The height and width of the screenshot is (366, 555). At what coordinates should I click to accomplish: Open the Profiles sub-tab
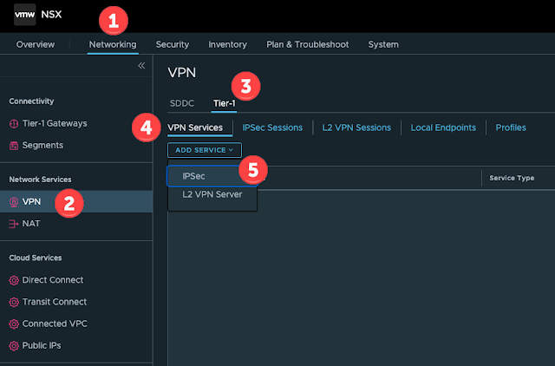[511, 127]
